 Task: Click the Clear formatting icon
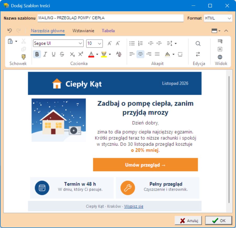pyautogui.click(x=119, y=54)
